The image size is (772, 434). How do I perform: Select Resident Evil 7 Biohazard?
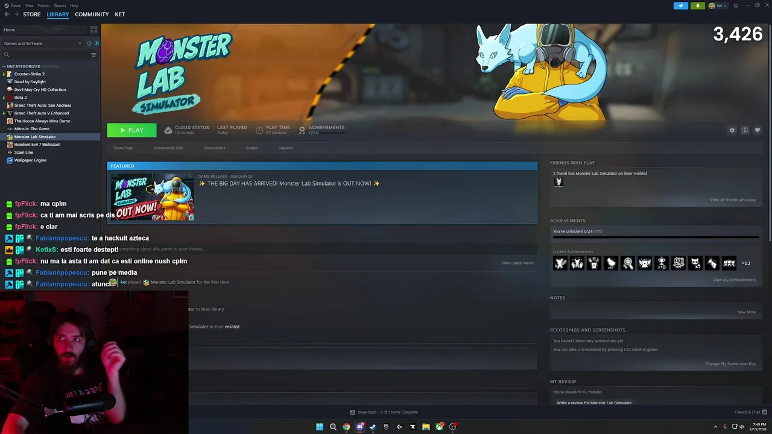37,145
